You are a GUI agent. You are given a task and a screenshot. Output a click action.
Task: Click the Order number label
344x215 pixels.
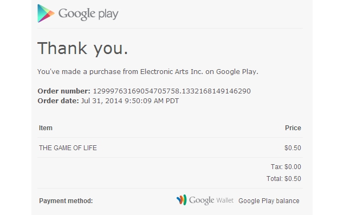click(64, 91)
